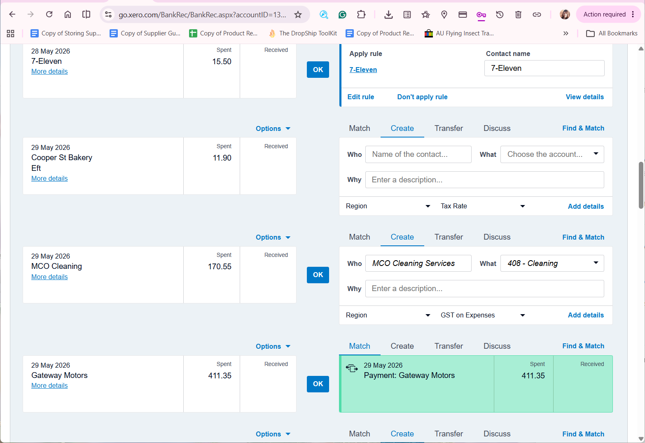
Task: Select the Discuss tab for Gateway Motors
Action: (x=497, y=346)
